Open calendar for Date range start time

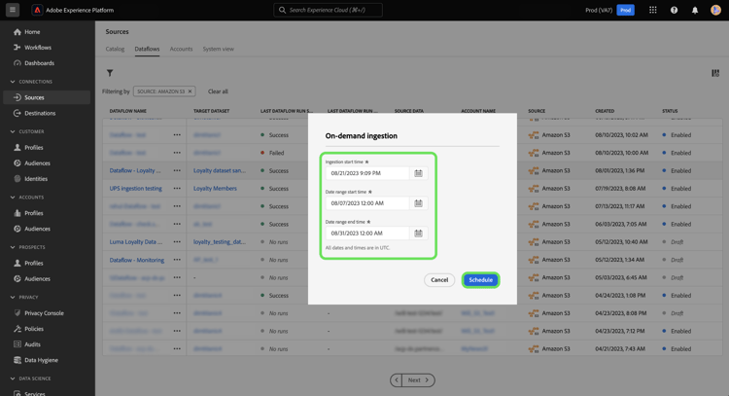(x=418, y=203)
